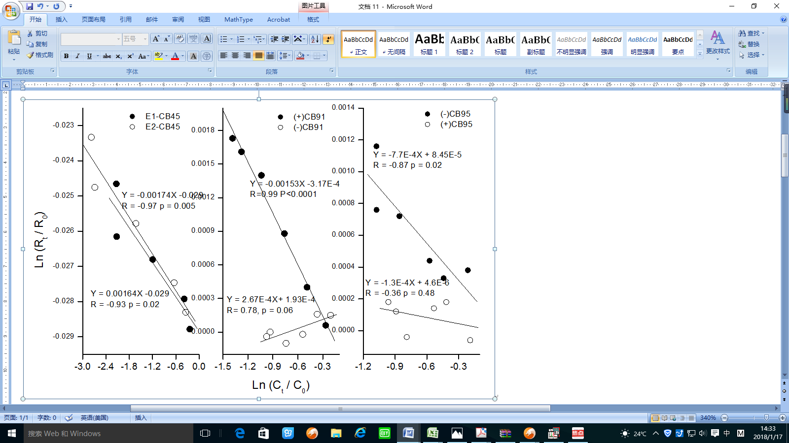Toggle Bold formatting
Viewport: 789px width, 443px height.
(x=66, y=56)
